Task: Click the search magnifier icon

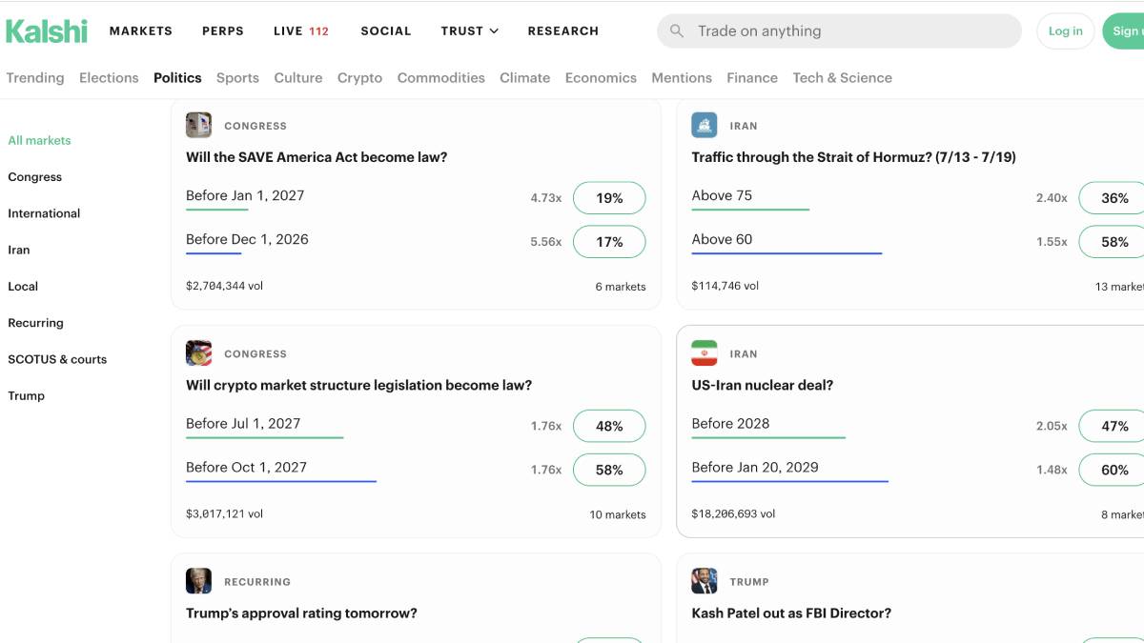Action: 677,31
